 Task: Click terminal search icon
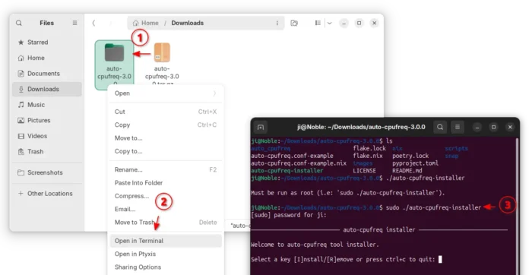coord(440,128)
